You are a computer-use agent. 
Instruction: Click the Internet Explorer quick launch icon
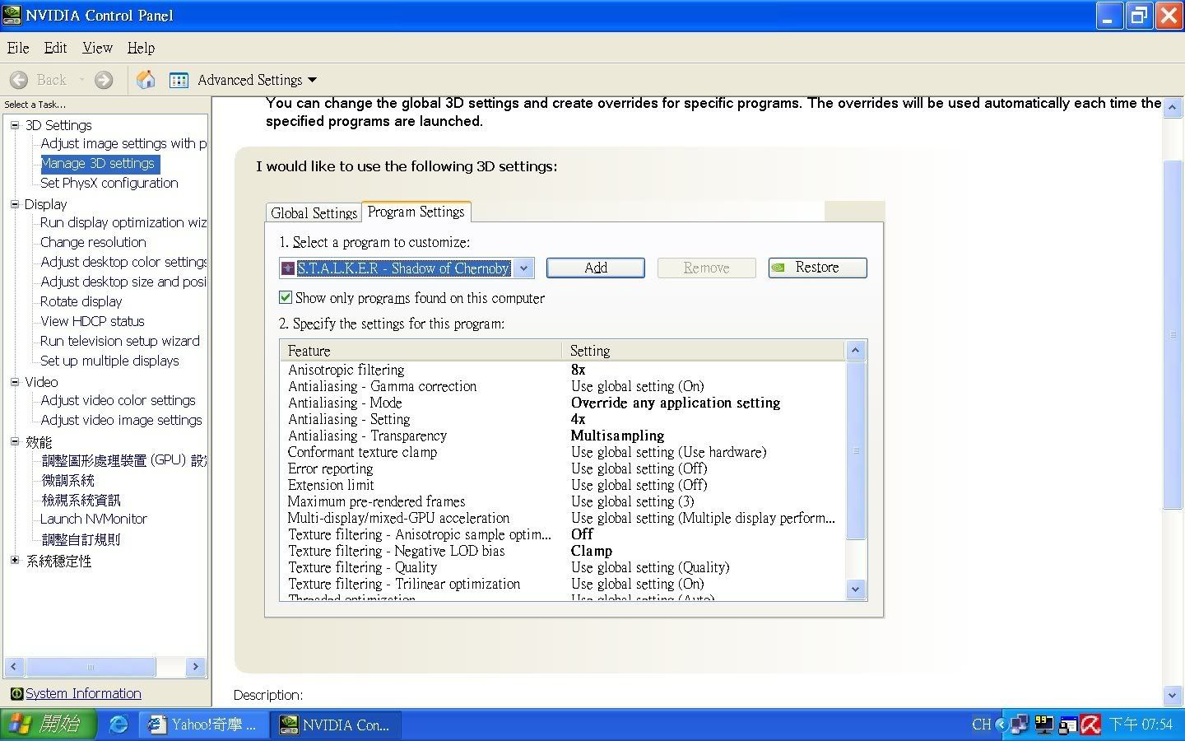pos(119,725)
